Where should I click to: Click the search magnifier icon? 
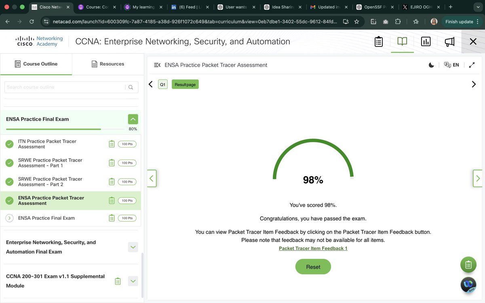(131, 87)
